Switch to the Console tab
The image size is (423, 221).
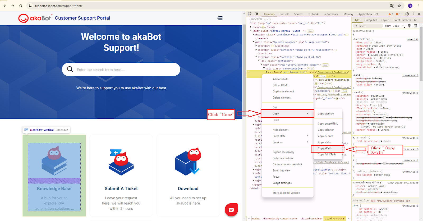tap(284, 14)
